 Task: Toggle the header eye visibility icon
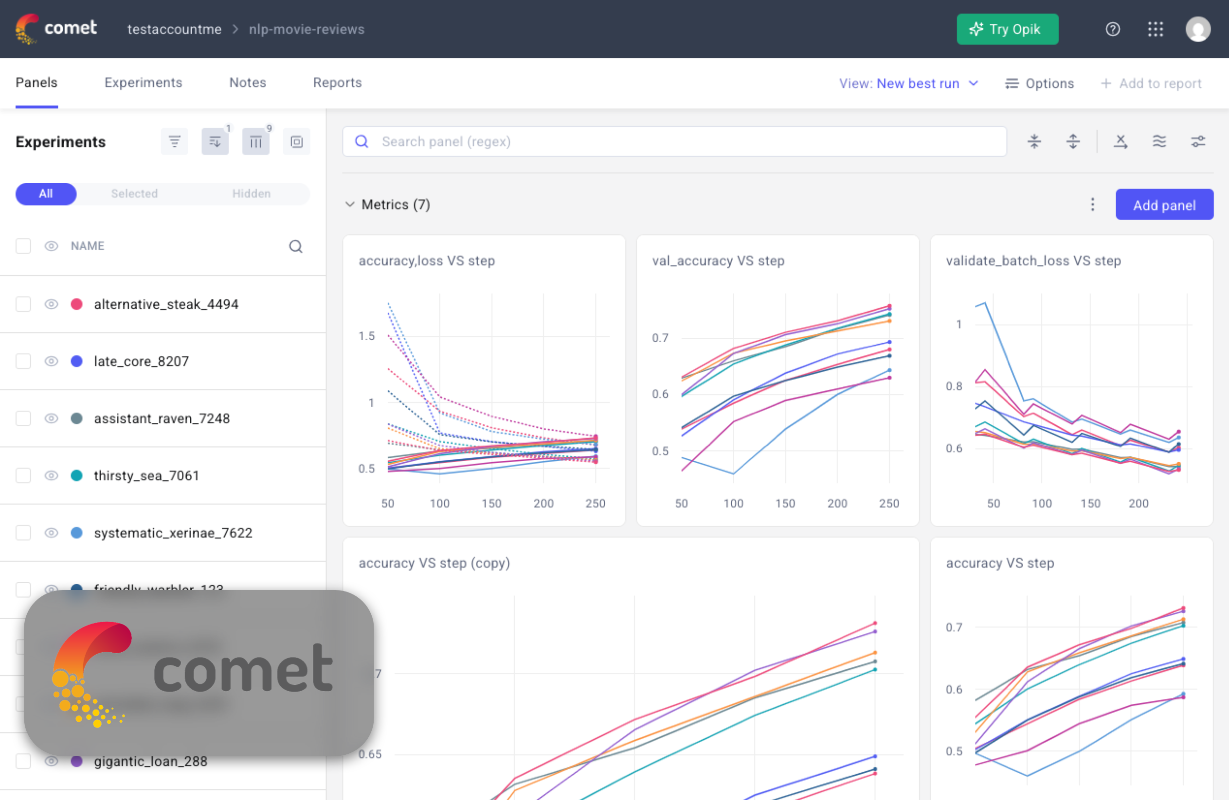pyautogui.click(x=51, y=246)
